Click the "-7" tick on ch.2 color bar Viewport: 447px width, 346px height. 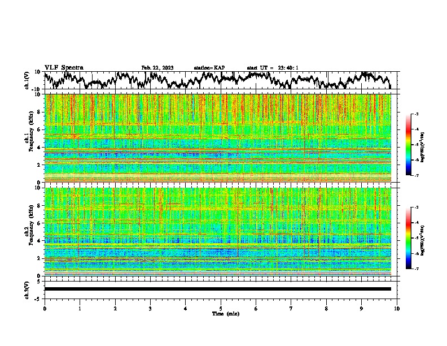click(x=417, y=269)
